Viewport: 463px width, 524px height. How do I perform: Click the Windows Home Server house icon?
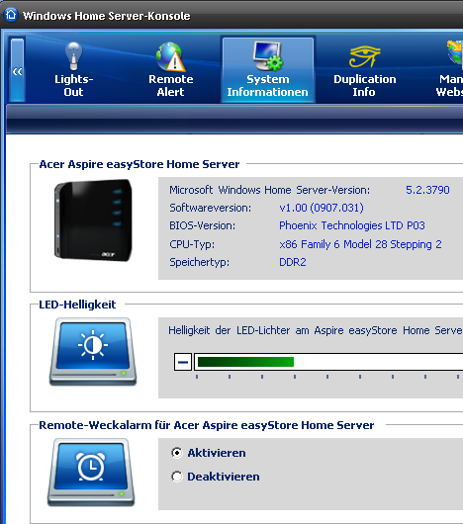tap(11, 15)
